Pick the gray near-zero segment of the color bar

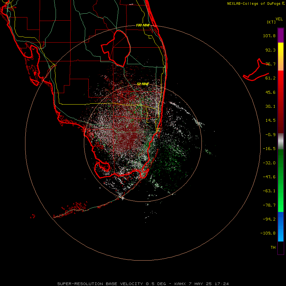point(281,141)
